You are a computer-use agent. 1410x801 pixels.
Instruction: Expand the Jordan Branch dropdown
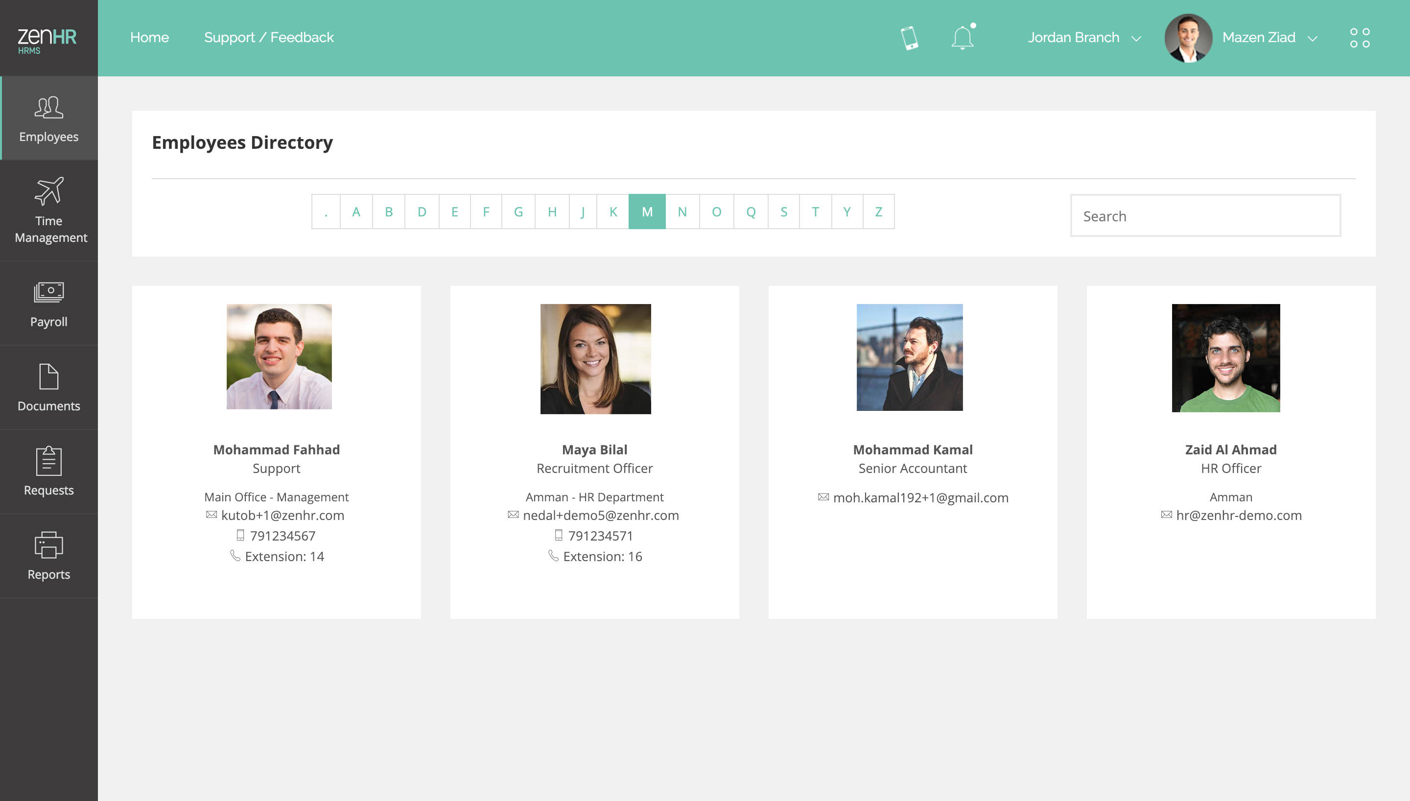(1083, 38)
